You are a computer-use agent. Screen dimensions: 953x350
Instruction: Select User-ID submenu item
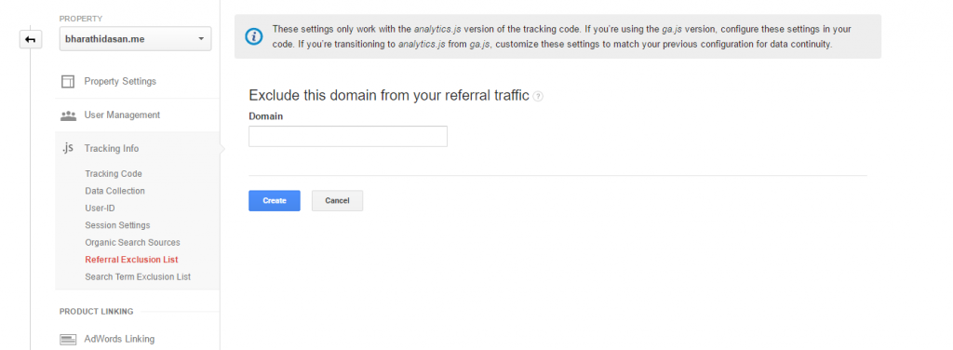pos(101,208)
